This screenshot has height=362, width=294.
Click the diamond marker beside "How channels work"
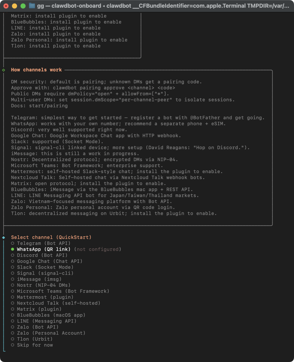[4, 70]
